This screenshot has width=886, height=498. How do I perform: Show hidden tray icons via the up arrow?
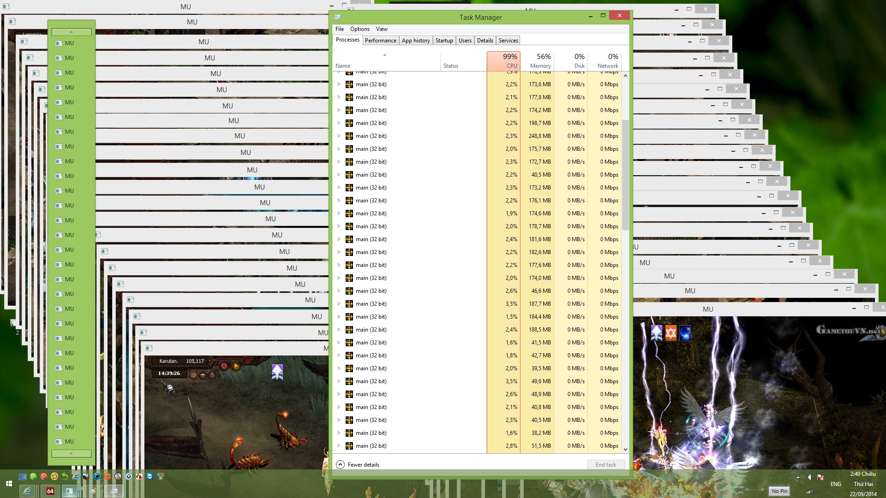click(798, 477)
